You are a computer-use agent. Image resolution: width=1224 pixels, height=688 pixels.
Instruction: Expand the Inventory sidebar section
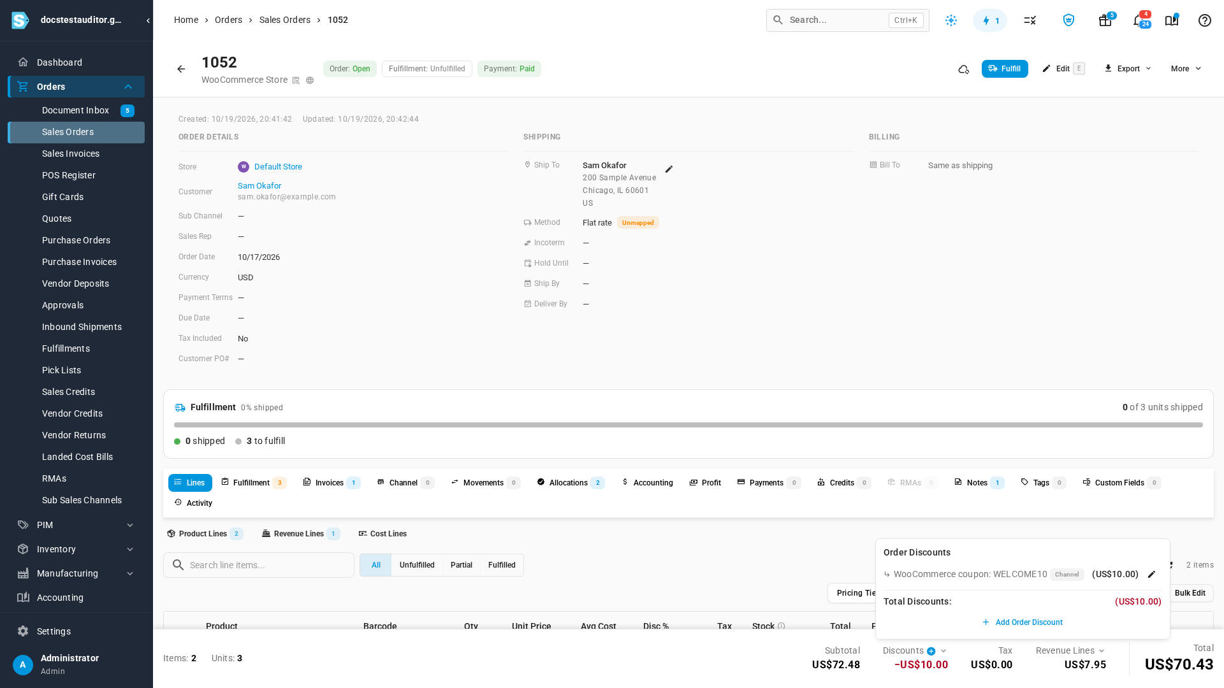pos(130,549)
